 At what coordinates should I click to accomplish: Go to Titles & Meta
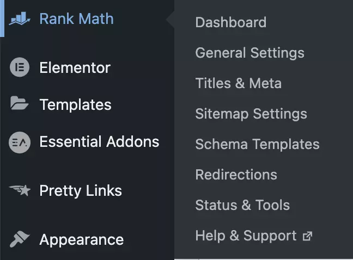tap(239, 83)
